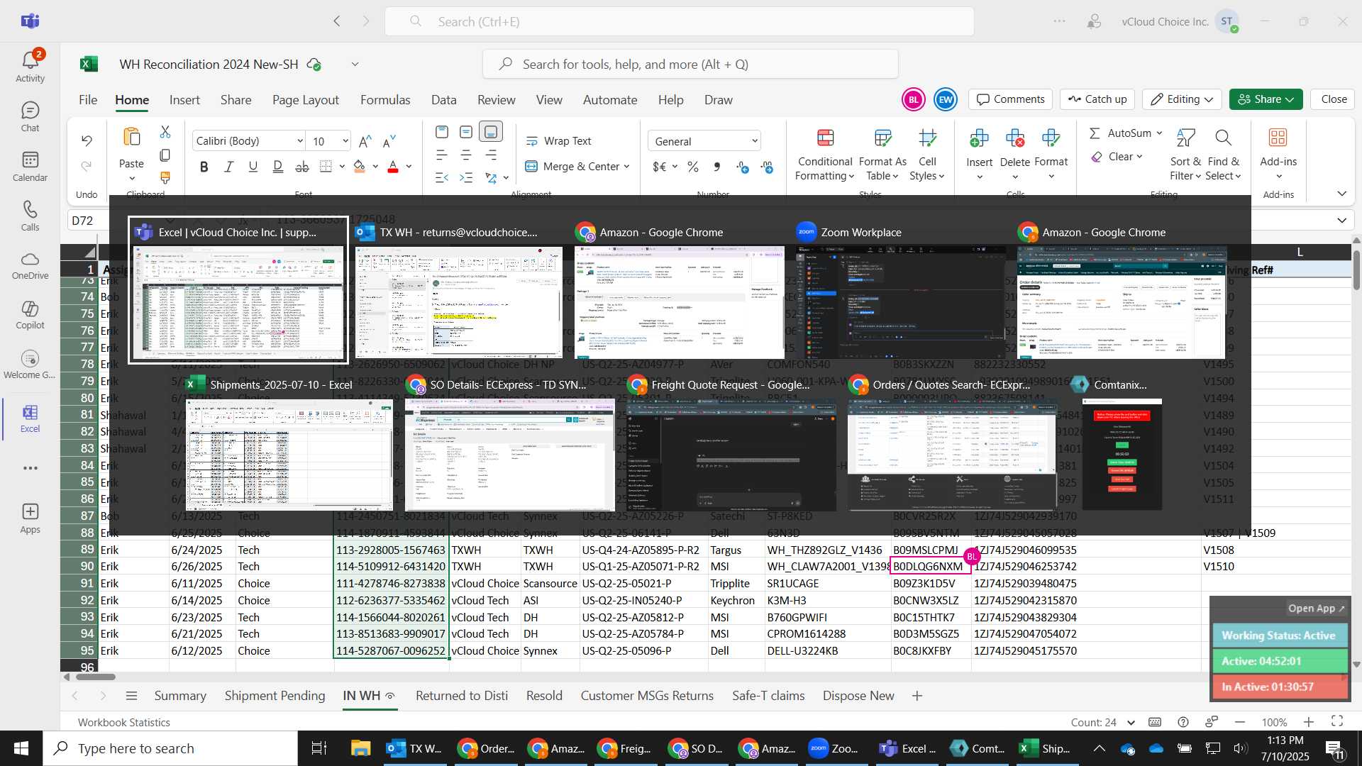The width and height of the screenshot is (1362, 766).
Task: Open Merge & Center dropdown arrow
Action: tap(627, 167)
